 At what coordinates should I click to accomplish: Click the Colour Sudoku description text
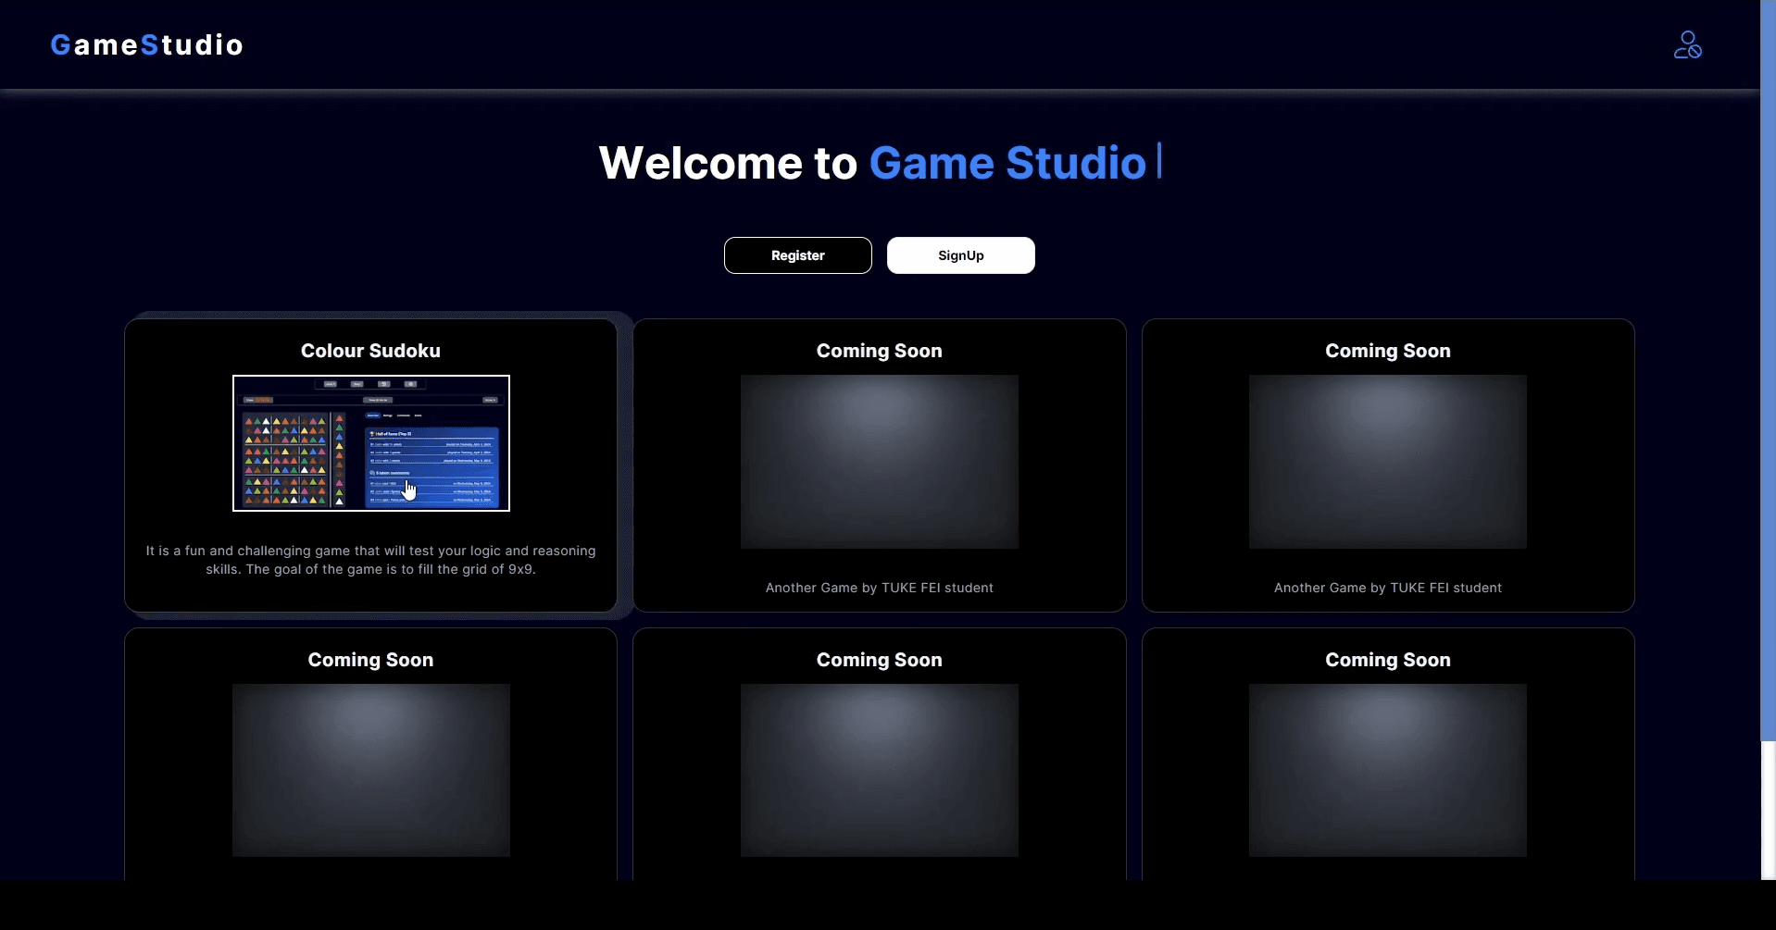[370, 560]
